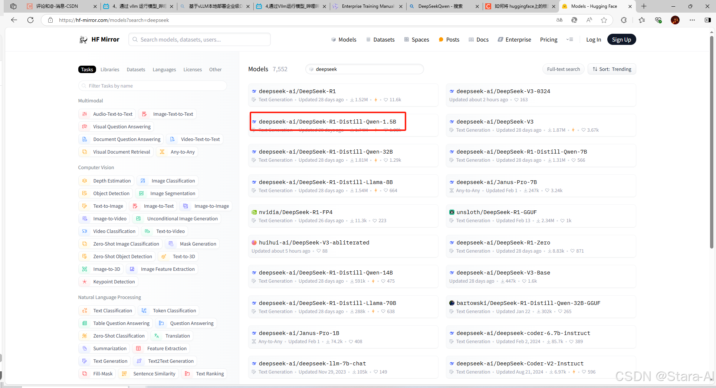Filter by Translation task
Image resolution: width=716 pixels, height=388 pixels.
pyautogui.click(x=172, y=336)
